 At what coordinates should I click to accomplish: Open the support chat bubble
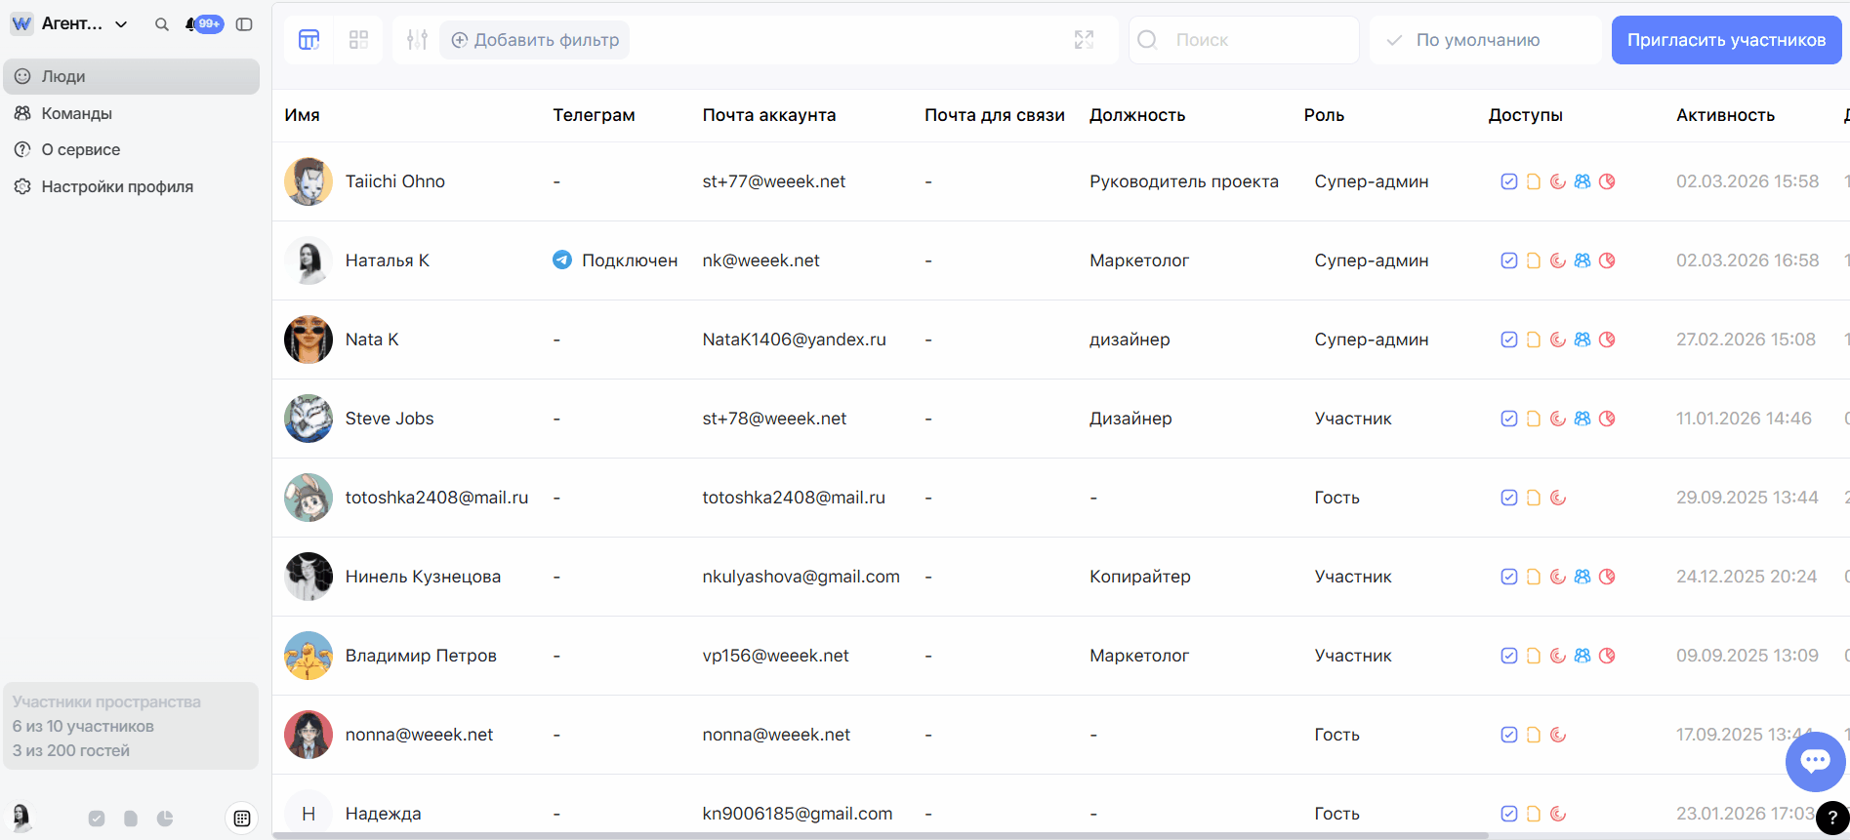click(1815, 761)
